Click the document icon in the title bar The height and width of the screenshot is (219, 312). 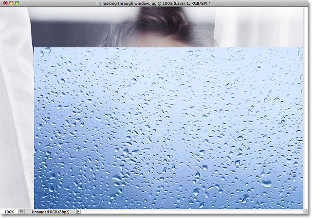point(99,3)
